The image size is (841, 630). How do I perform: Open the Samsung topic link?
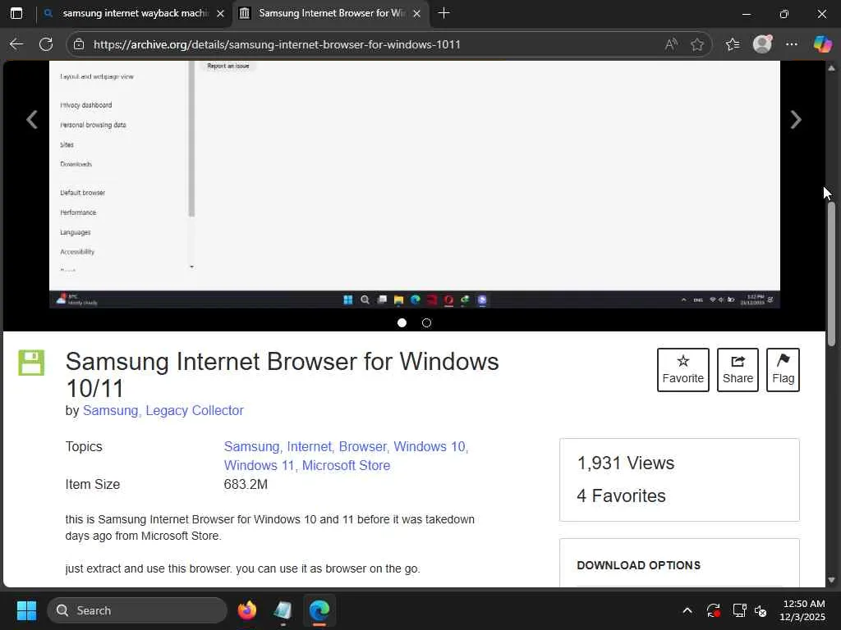tap(251, 446)
